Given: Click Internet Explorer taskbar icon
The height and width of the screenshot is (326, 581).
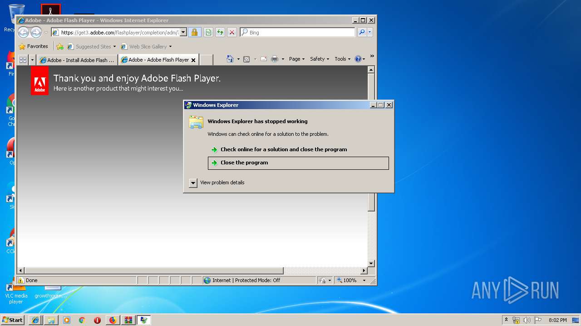Looking at the screenshot, I should [35, 320].
